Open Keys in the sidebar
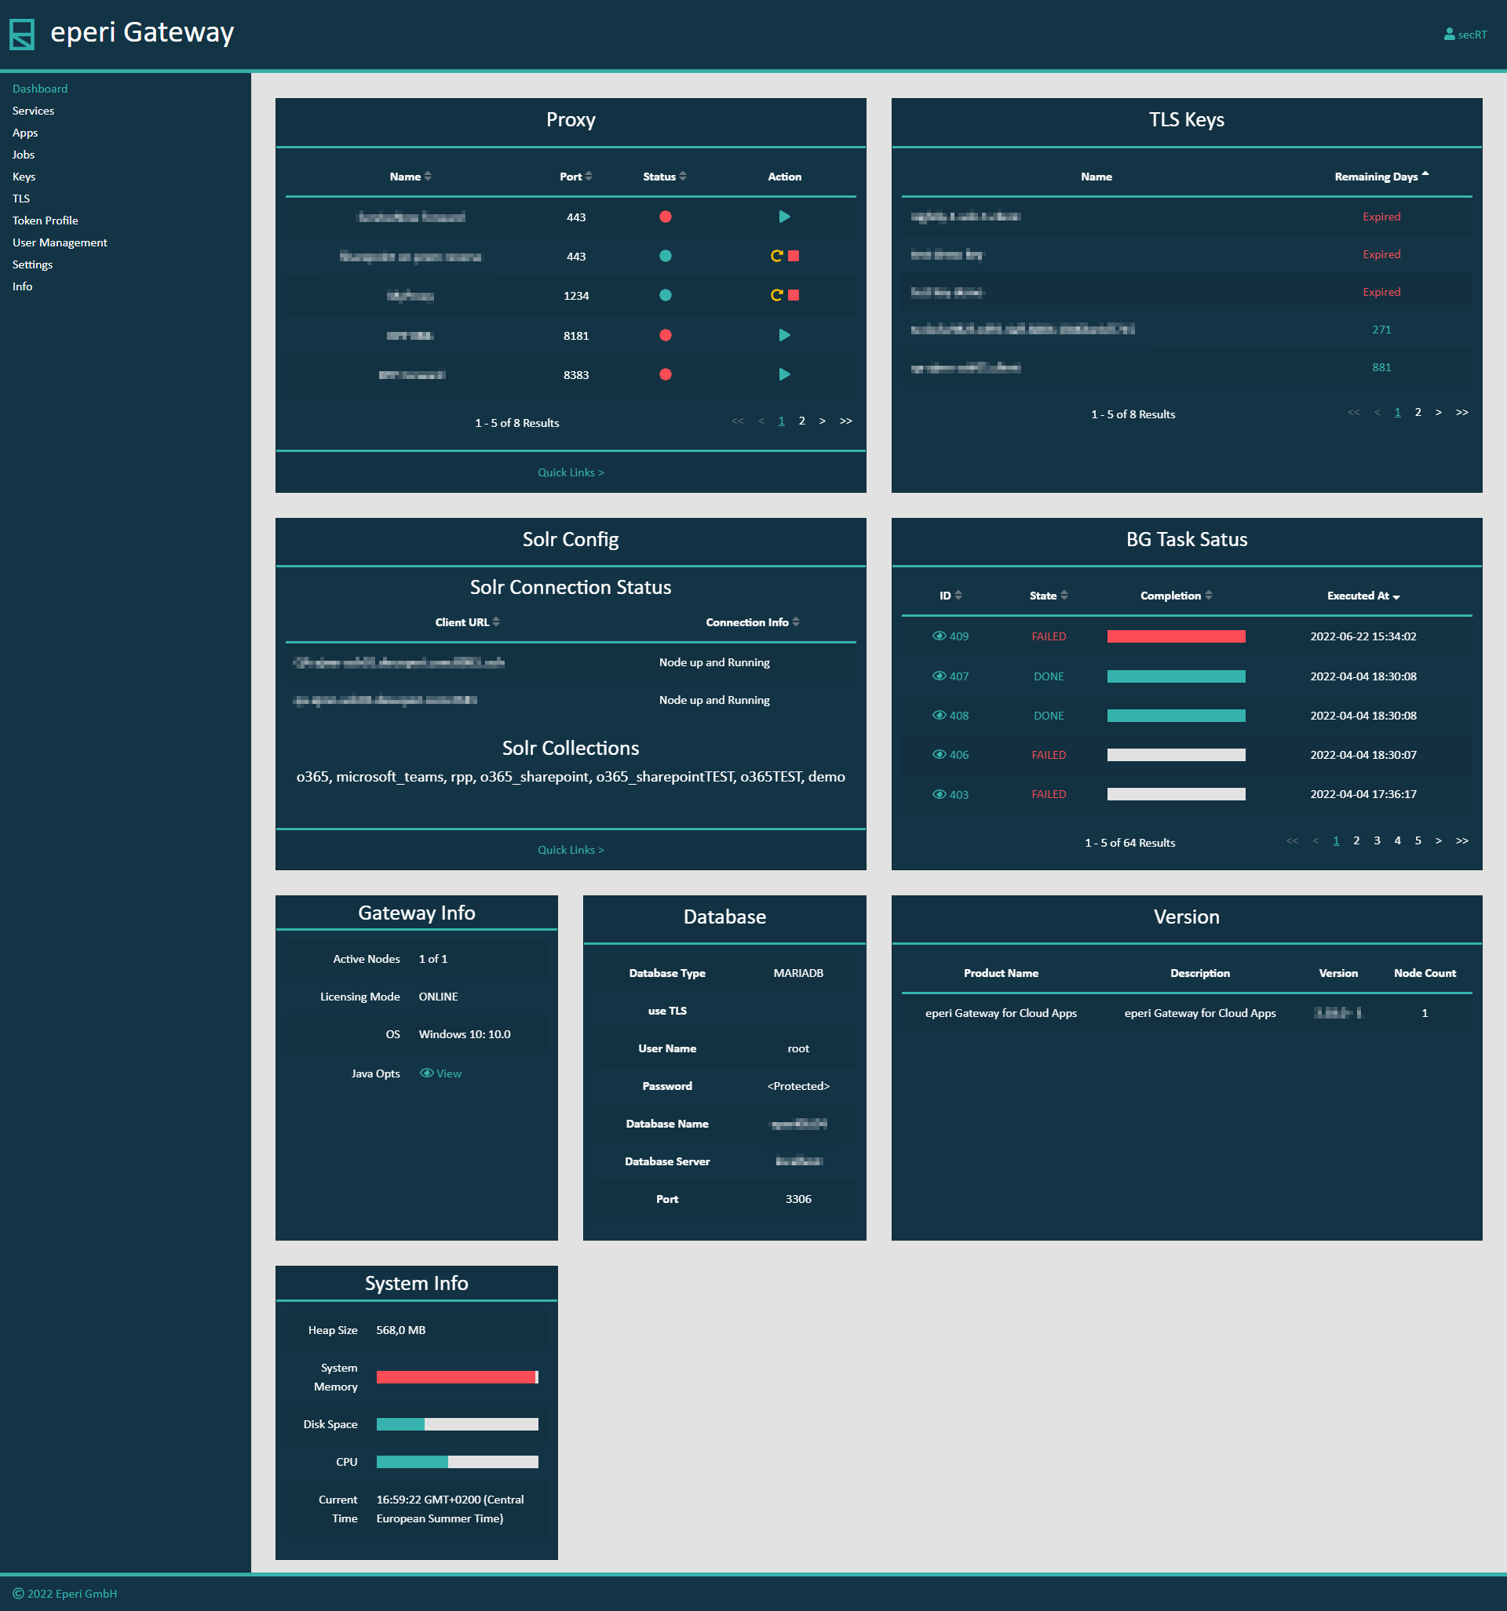The image size is (1507, 1611). point(24,177)
